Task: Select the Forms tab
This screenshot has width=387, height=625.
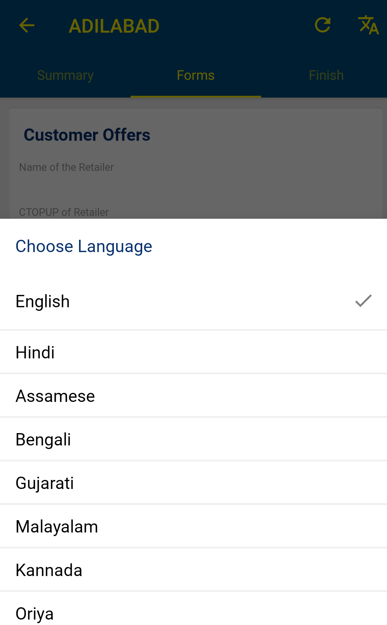Action: coord(195,75)
